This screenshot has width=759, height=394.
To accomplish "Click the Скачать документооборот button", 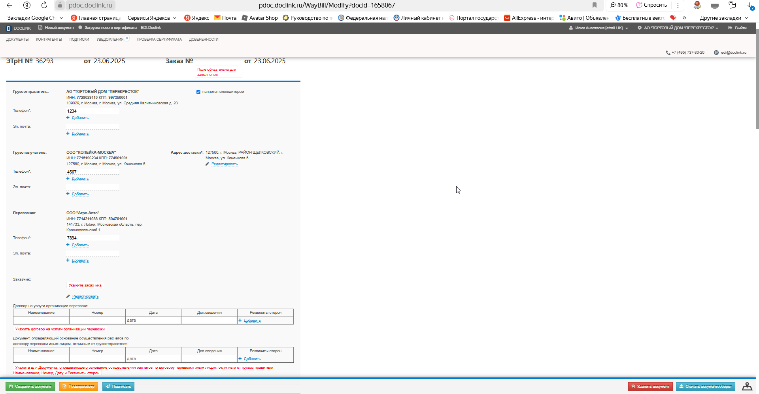I will [x=705, y=386].
